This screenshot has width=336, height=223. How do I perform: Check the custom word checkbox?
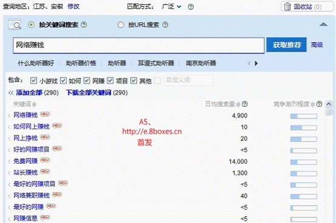(157, 80)
